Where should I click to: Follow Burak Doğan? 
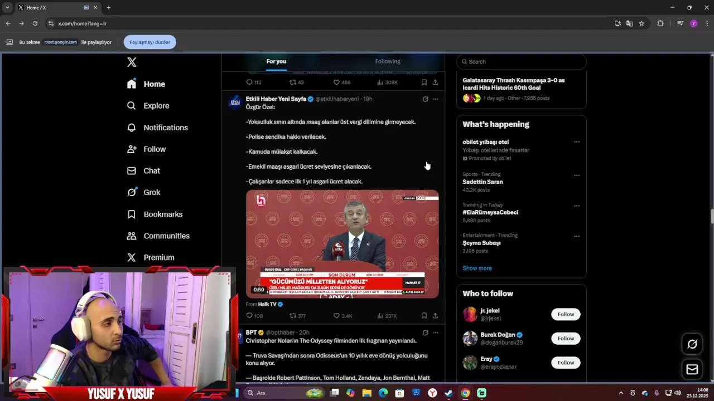coord(566,339)
